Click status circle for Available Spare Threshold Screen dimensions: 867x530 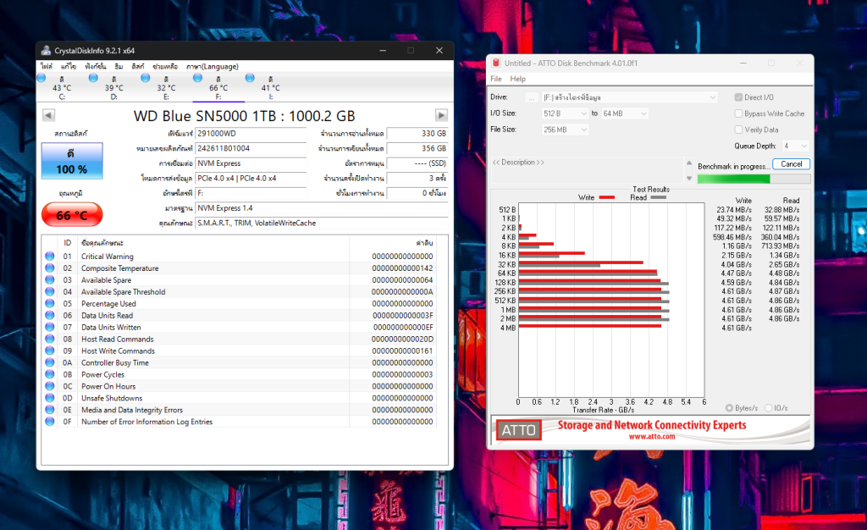tap(50, 292)
